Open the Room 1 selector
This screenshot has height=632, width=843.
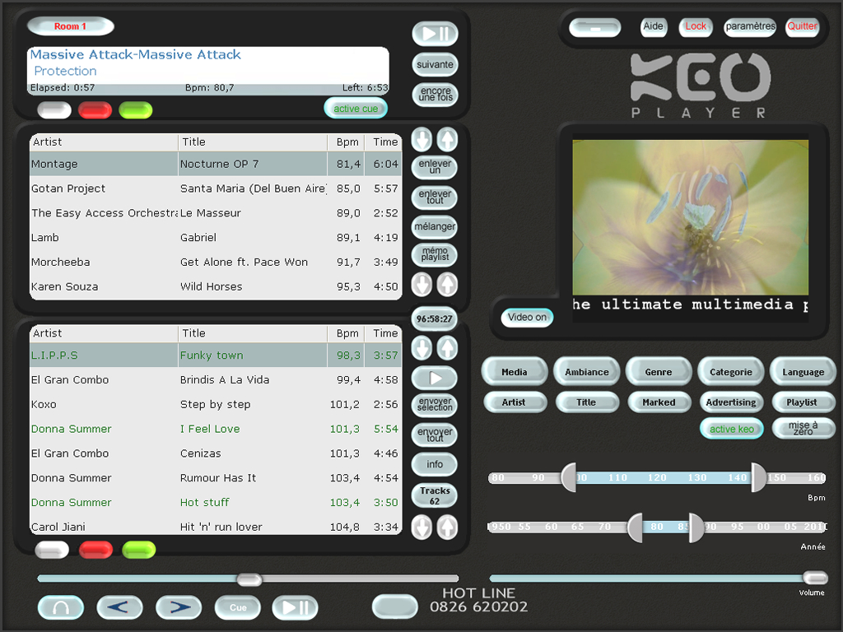71,26
